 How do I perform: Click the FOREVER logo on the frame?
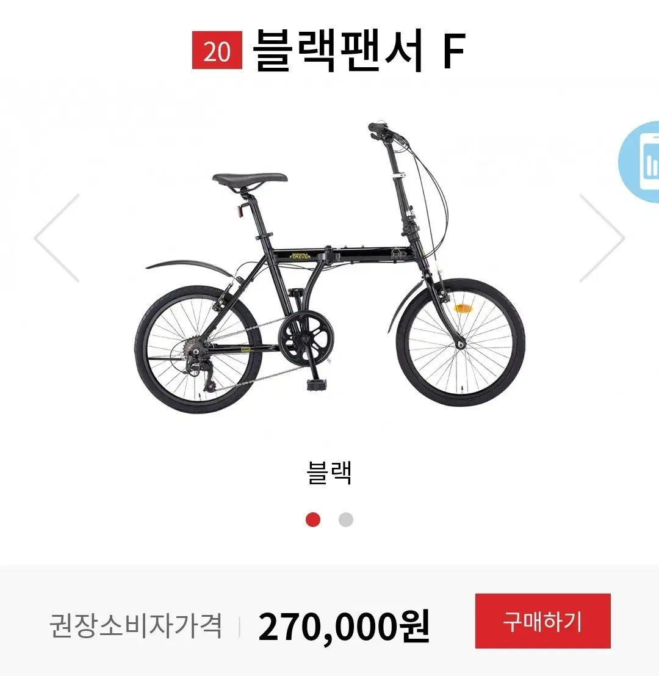pyautogui.click(x=300, y=255)
